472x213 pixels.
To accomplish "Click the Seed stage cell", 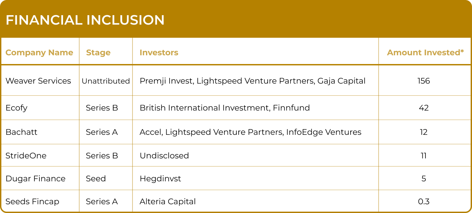I will [x=96, y=179].
